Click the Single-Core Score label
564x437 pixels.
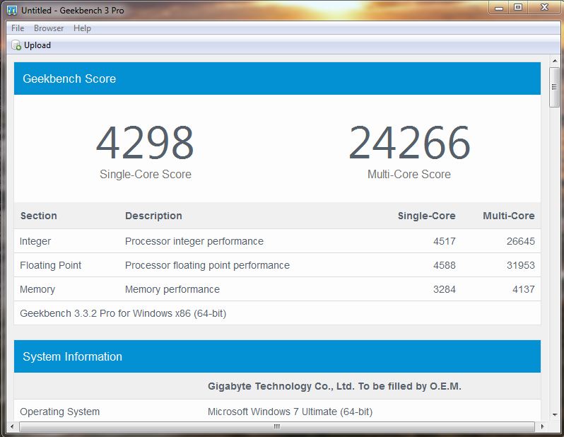pos(146,174)
